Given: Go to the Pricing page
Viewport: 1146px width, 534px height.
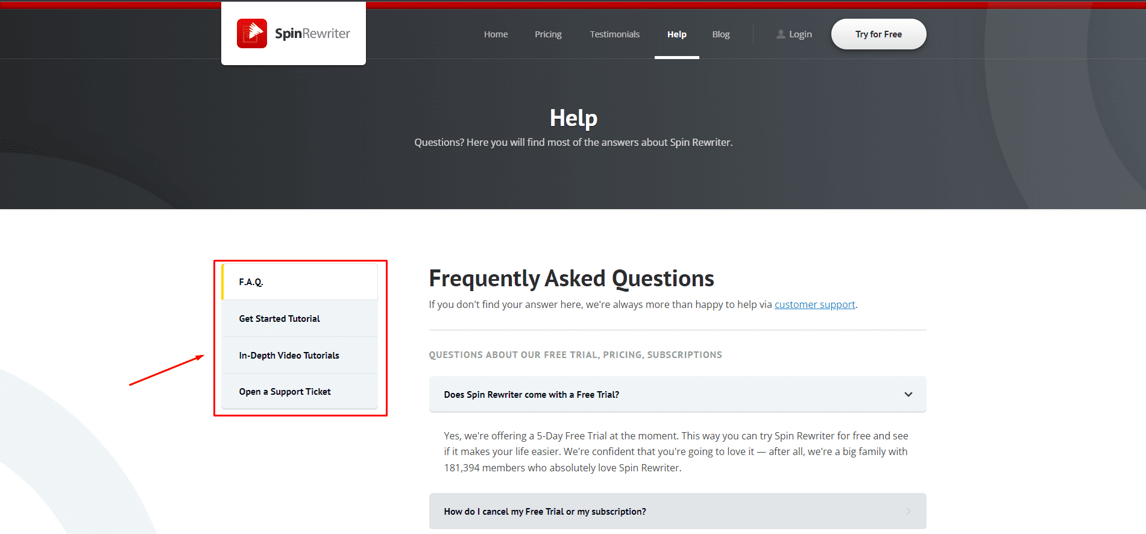Looking at the screenshot, I should 548,34.
